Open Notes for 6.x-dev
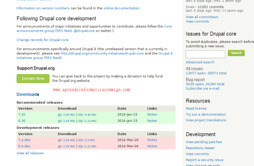Image resolution: width=254 pixels, height=166 pixels. point(152,146)
